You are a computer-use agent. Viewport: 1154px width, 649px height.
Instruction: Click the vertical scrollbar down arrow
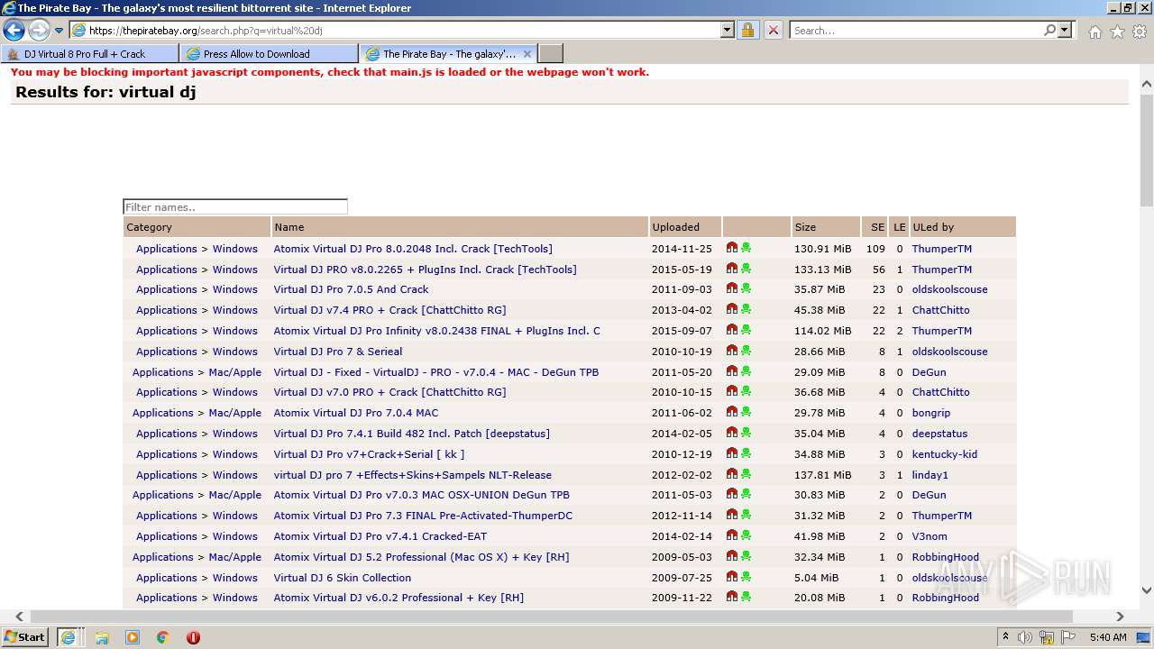(1146, 590)
